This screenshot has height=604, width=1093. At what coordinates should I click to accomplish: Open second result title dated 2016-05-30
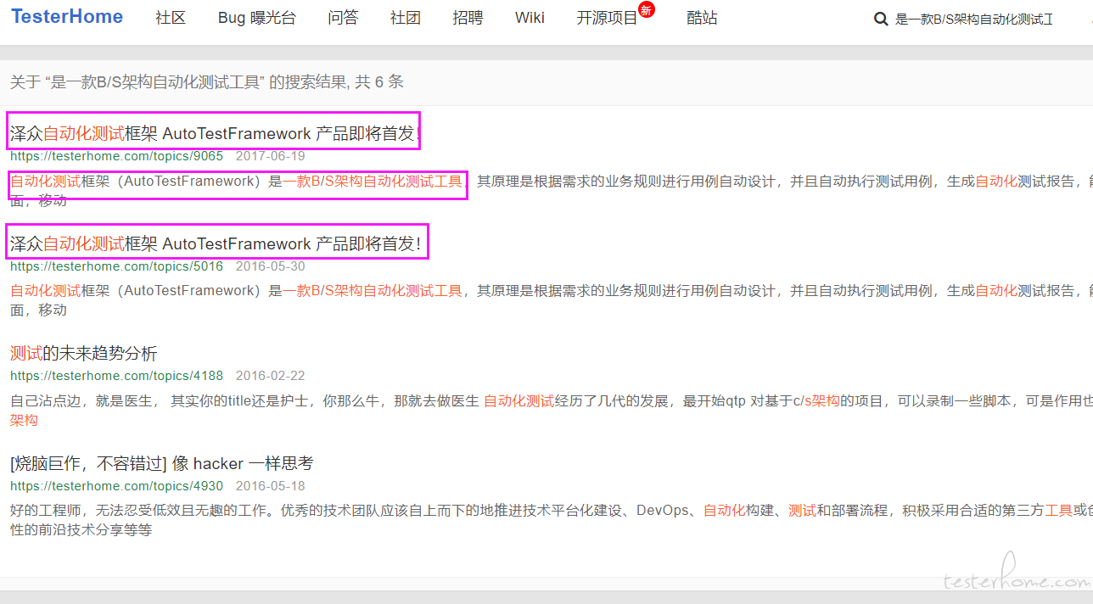point(216,244)
